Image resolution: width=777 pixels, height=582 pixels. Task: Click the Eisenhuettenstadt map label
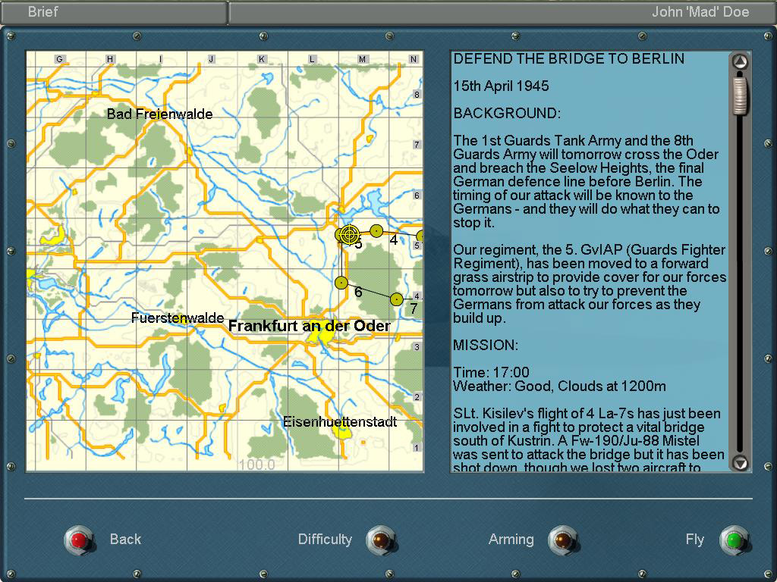(x=340, y=422)
